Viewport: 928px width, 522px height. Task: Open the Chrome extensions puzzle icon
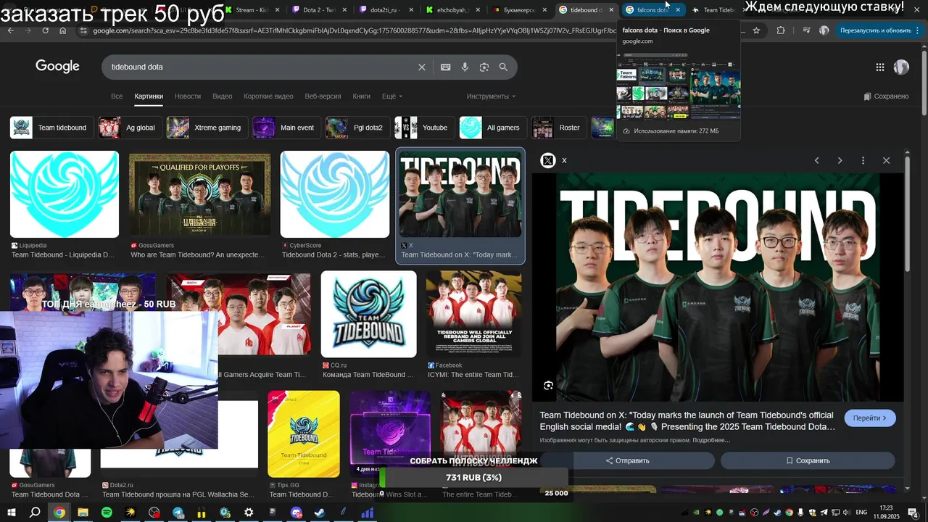[x=781, y=30]
